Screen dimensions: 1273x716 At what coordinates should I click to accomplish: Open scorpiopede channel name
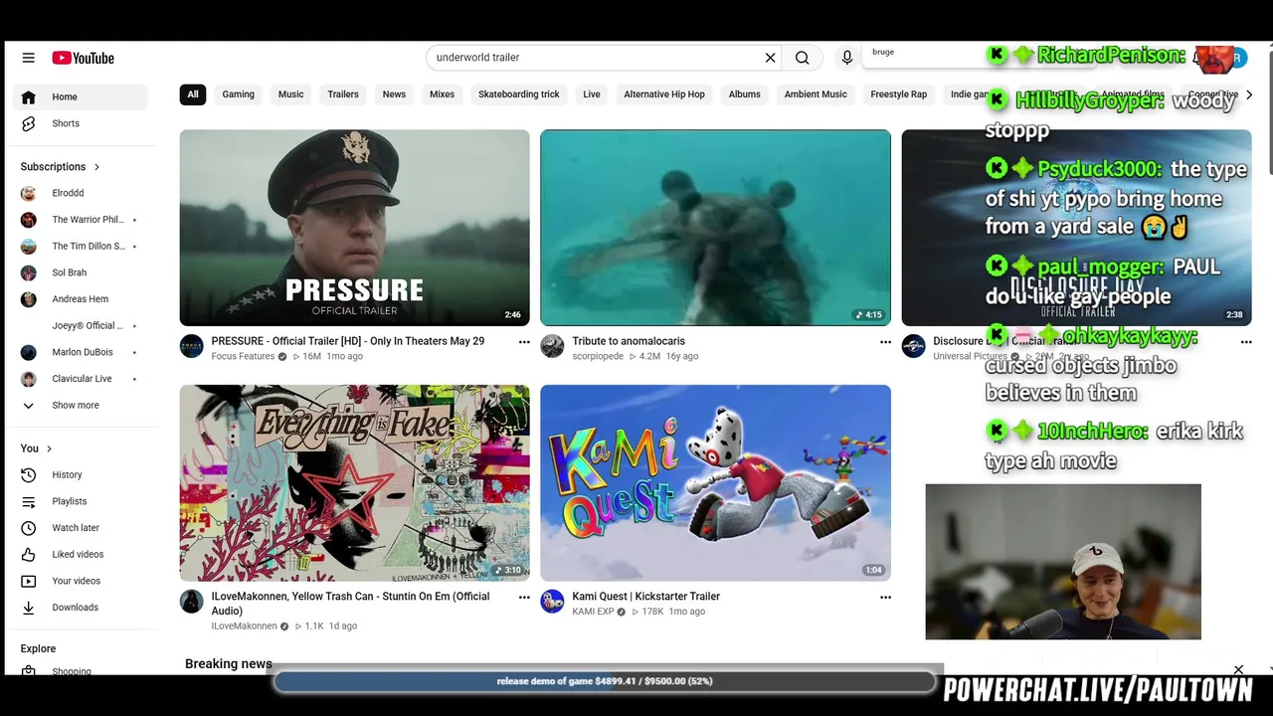pyautogui.click(x=598, y=356)
